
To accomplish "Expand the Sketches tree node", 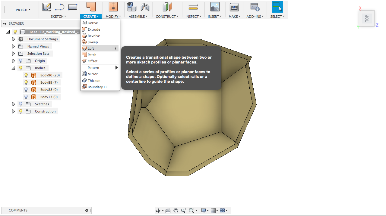I will tap(13, 104).
